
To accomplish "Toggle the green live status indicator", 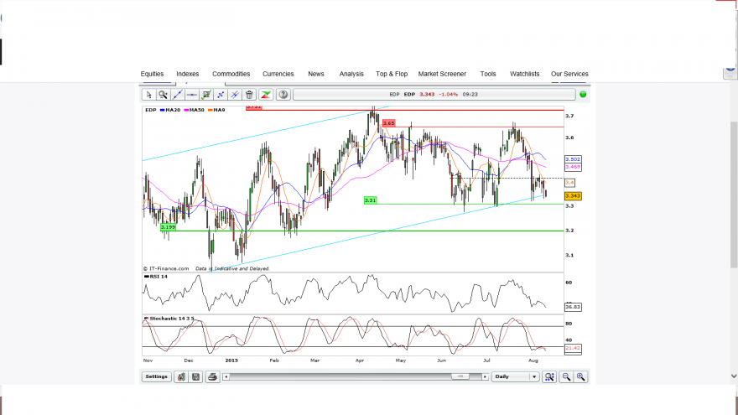I will coord(583,95).
